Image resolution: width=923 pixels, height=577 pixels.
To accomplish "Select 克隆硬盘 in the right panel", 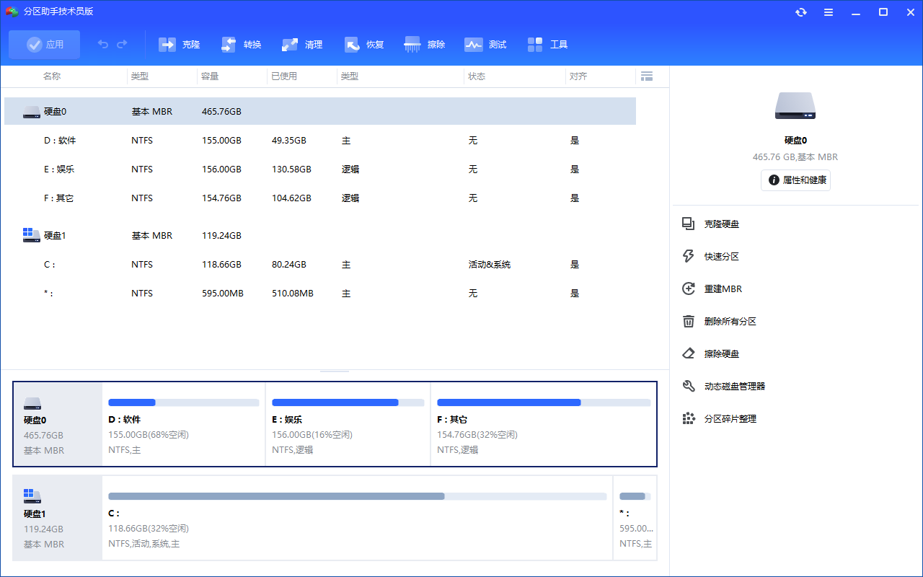I will (721, 224).
